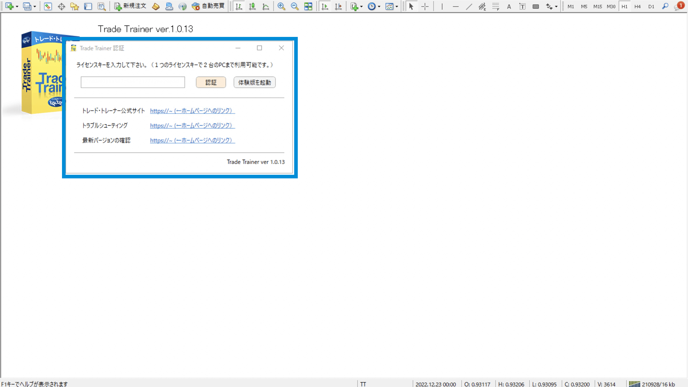Image resolution: width=688 pixels, height=387 pixels.
Task: Select the crosshair cursor tool
Action: [425, 6]
